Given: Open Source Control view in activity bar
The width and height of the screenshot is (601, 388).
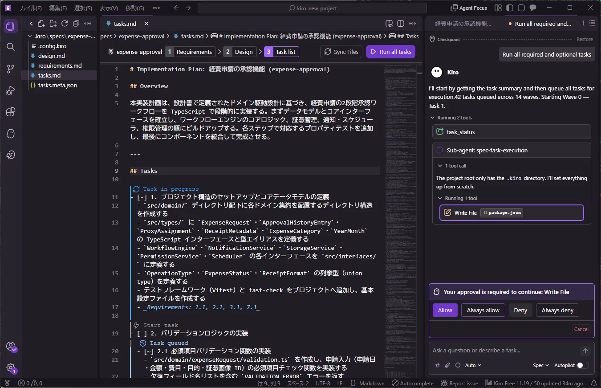Looking at the screenshot, I should [x=11, y=69].
